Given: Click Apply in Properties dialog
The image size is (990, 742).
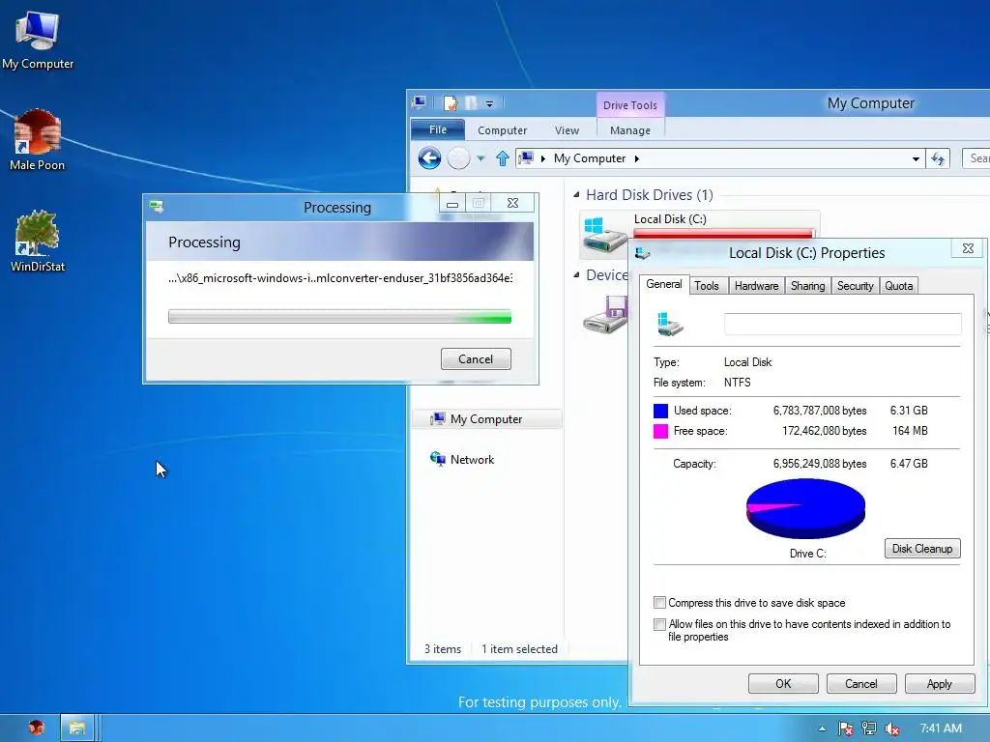Looking at the screenshot, I should point(940,684).
